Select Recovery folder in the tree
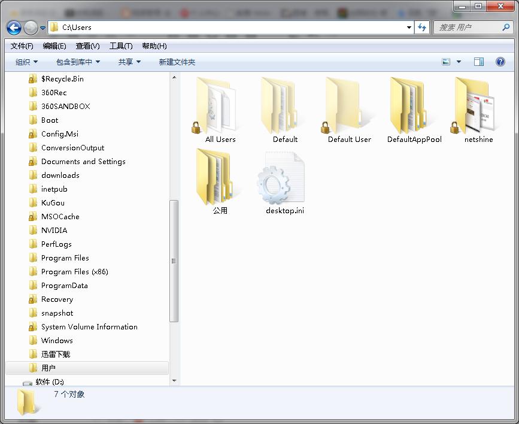This screenshot has width=519, height=424. [57, 299]
